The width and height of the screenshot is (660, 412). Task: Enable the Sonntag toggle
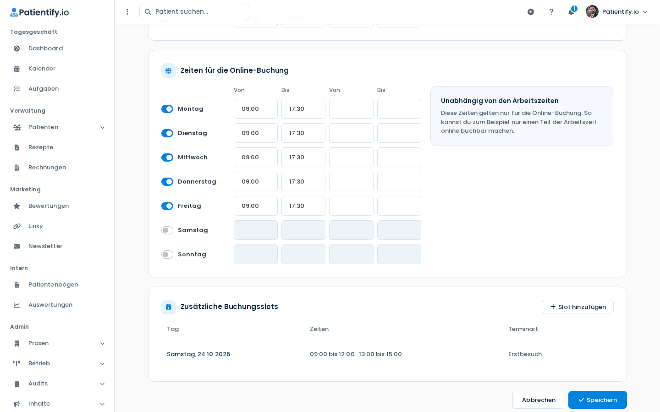click(167, 255)
